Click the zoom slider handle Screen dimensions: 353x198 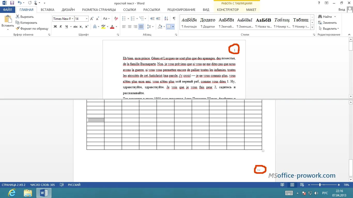[320, 185]
